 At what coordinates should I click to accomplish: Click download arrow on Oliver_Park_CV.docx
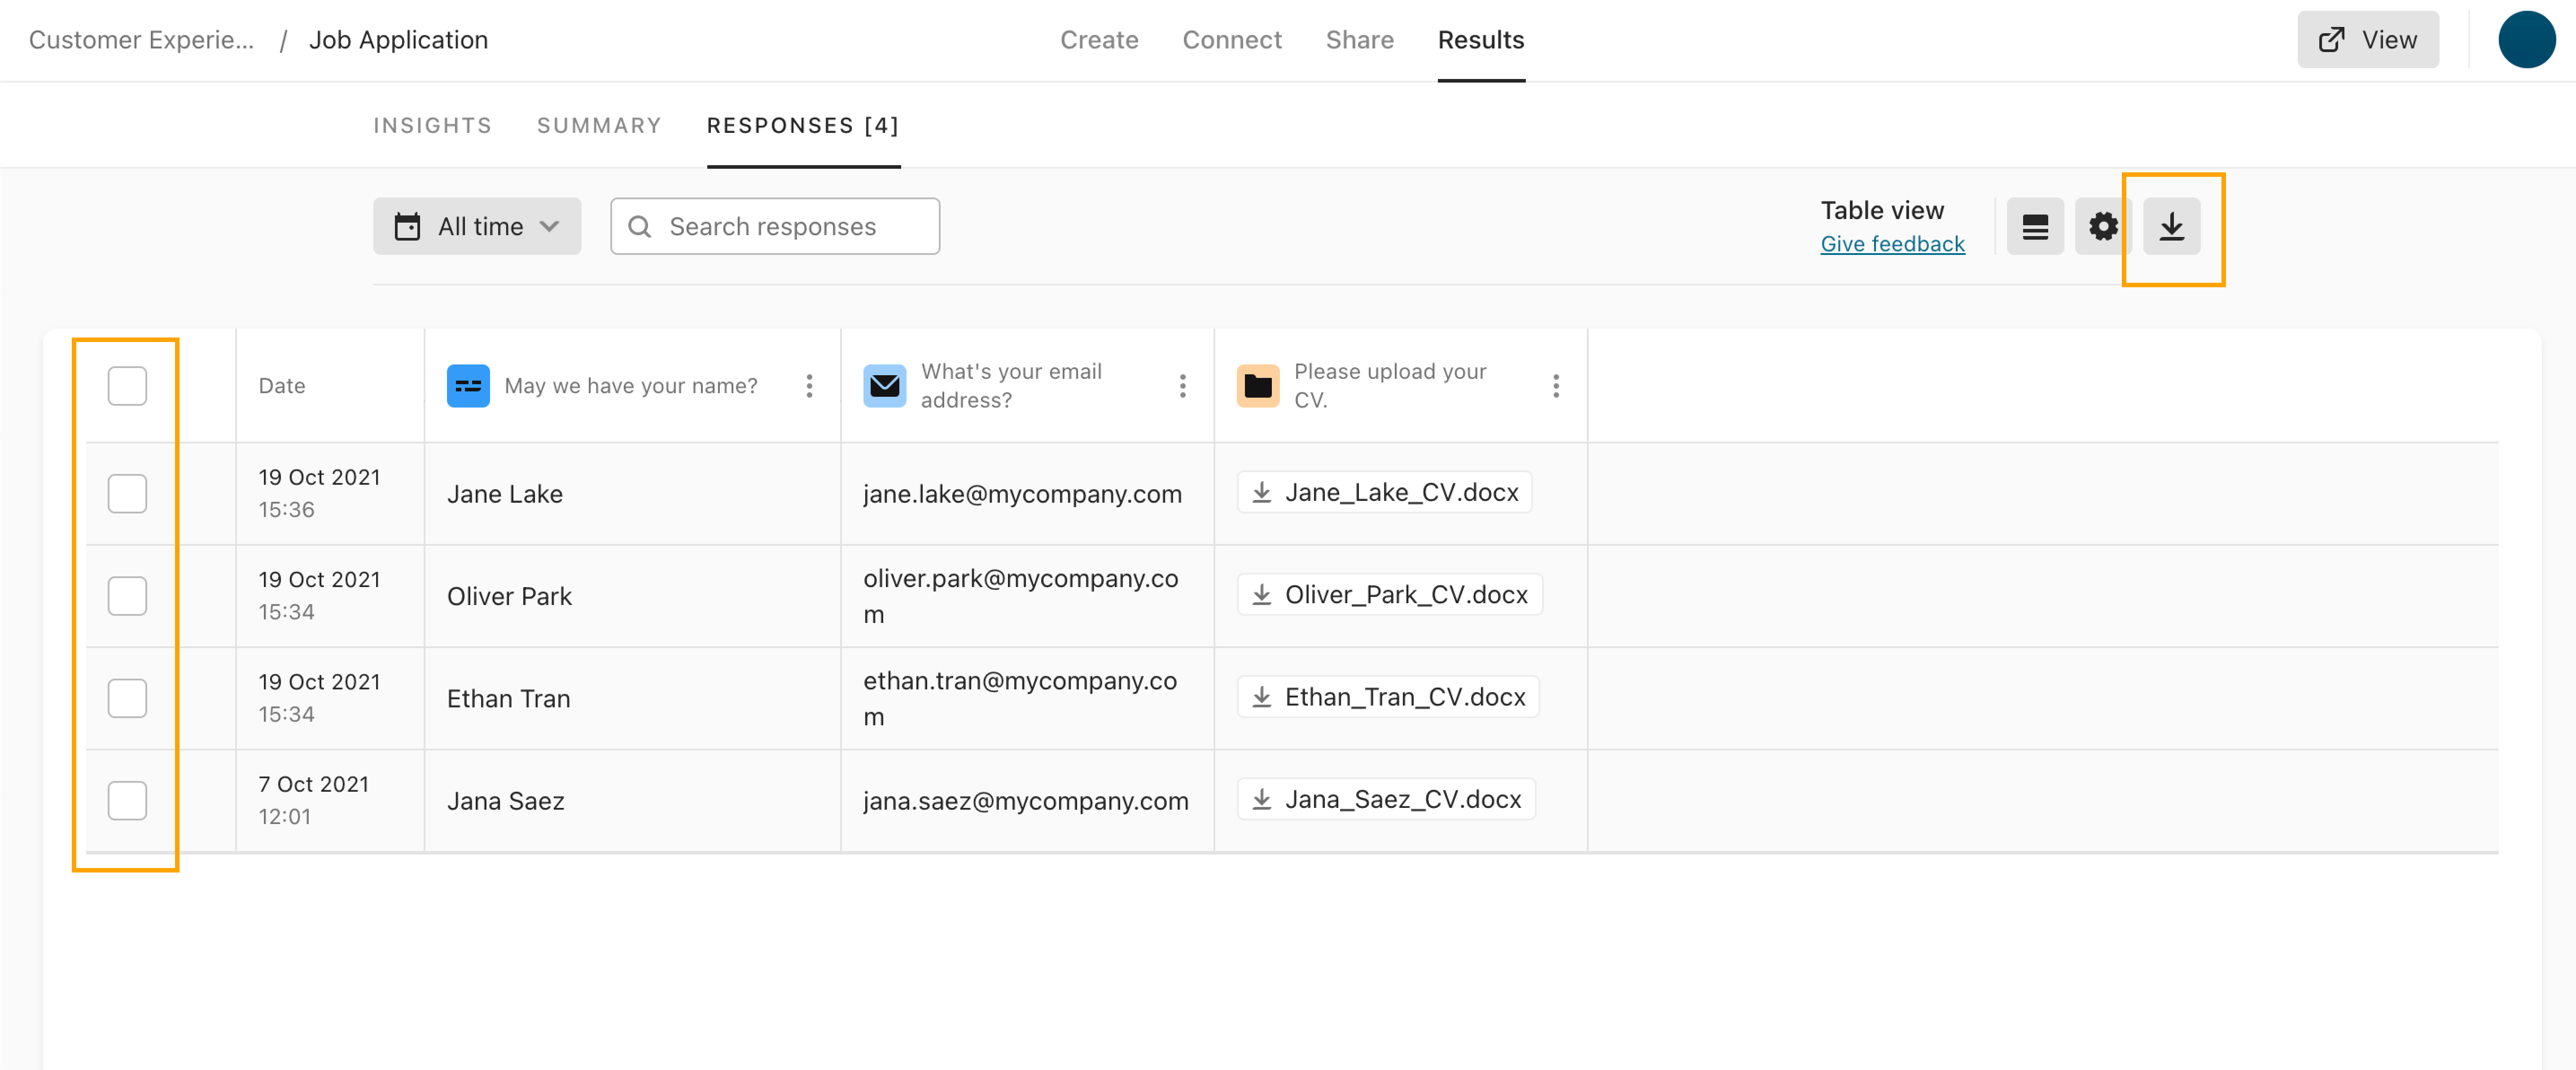1262,595
